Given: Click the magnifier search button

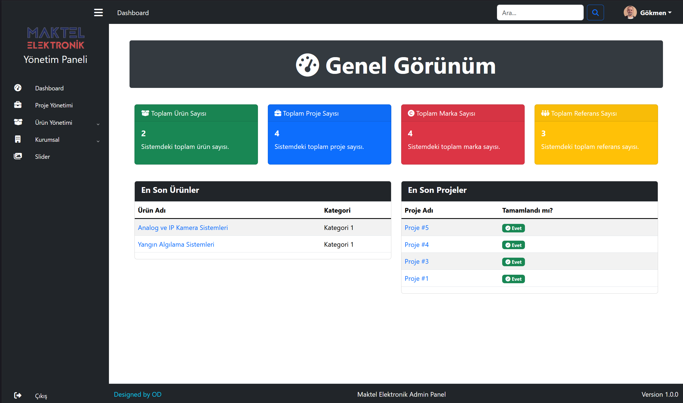Looking at the screenshot, I should click(595, 13).
